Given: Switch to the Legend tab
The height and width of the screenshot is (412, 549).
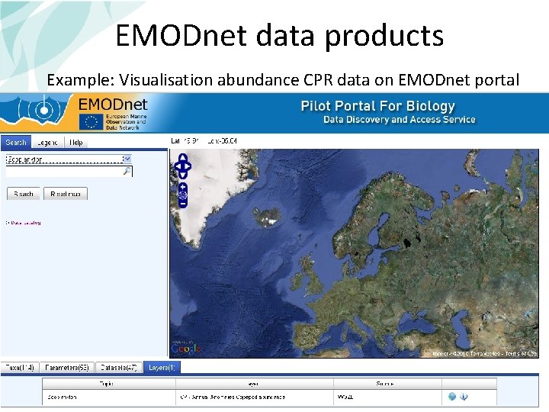Looking at the screenshot, I should click(x=47, y=143).
